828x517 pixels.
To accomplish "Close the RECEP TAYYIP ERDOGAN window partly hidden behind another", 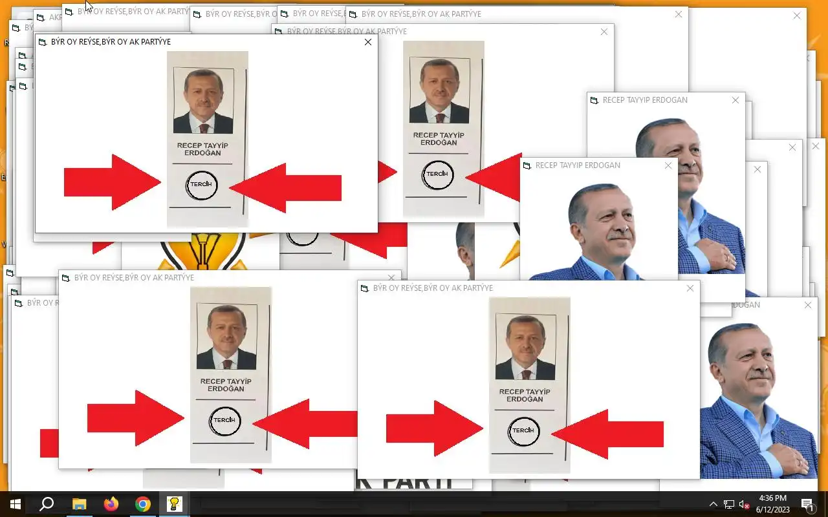I will [735, 100].
